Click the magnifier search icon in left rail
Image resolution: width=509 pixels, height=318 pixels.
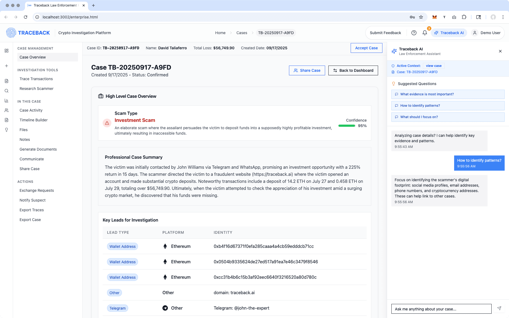coord(7,91)
